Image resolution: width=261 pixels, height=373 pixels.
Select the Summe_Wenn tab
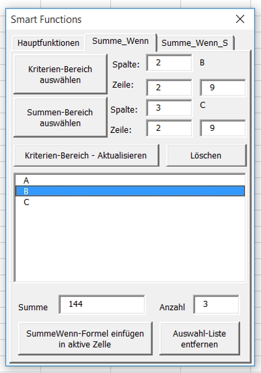pos(121,42)
